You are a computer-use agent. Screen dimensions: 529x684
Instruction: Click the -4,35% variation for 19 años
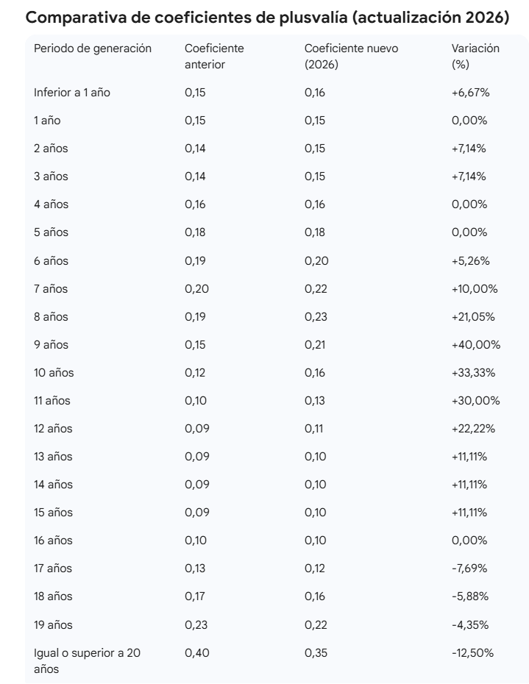point(469,624)
